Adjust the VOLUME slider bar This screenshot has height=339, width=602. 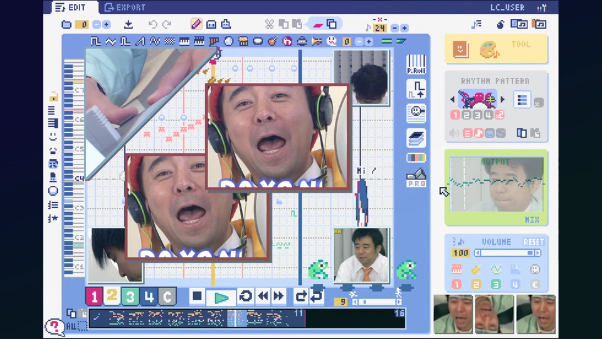point(507,253)
